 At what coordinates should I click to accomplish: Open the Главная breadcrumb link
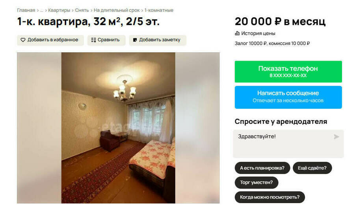click(26, 10)
